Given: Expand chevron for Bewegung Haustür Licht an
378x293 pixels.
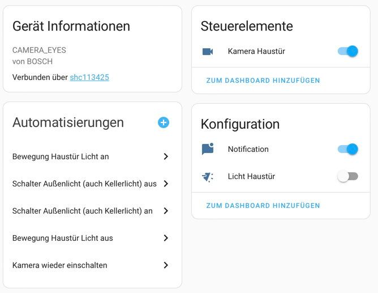Looking at the screenshot, I should point(166,156).
